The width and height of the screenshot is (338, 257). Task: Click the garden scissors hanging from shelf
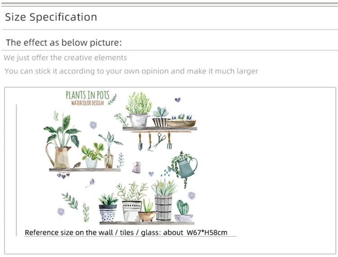tap(160, 140)
